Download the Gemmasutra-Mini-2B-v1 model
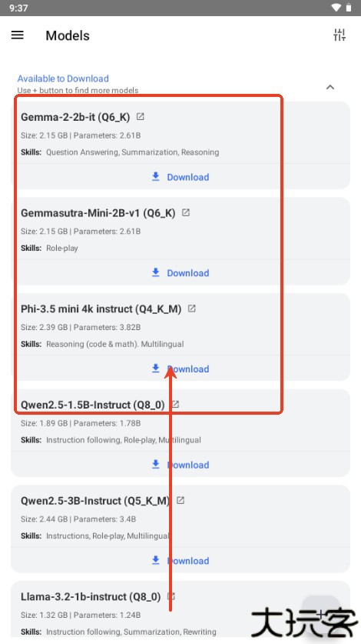 coord(180,272)
